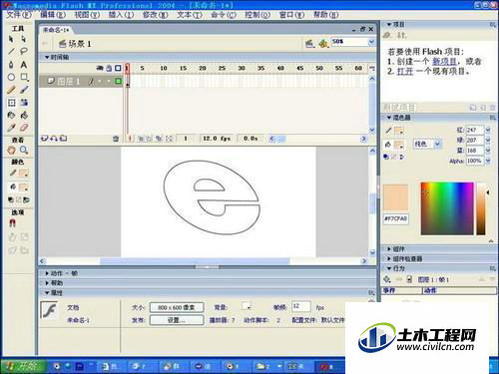
Task: Select the Subselection tool
Action: pos(23,39)
